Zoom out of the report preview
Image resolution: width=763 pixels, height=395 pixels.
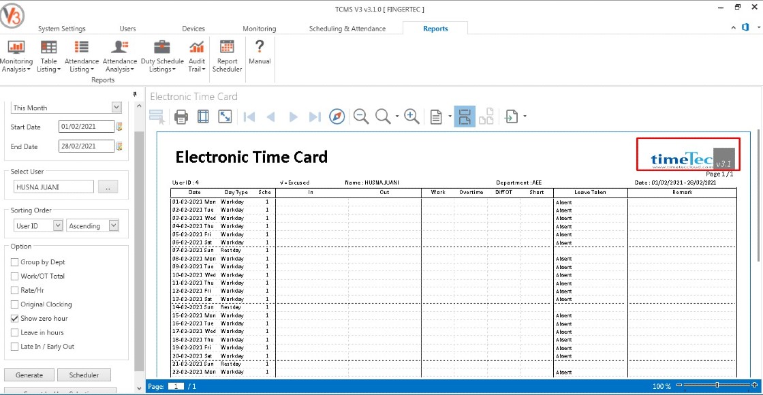[361, 116]
